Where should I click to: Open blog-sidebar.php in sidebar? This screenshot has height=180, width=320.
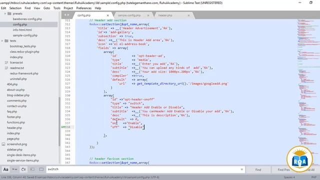[18, 95]
